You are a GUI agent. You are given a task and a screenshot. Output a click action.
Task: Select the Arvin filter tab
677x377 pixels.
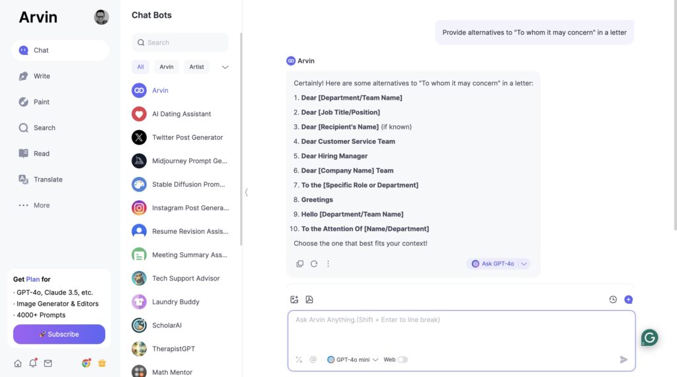coord(166,67)
